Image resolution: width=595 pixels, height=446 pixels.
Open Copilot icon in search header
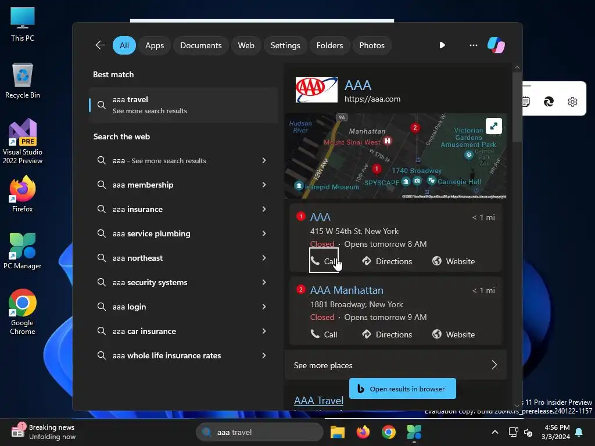point(496,45)
